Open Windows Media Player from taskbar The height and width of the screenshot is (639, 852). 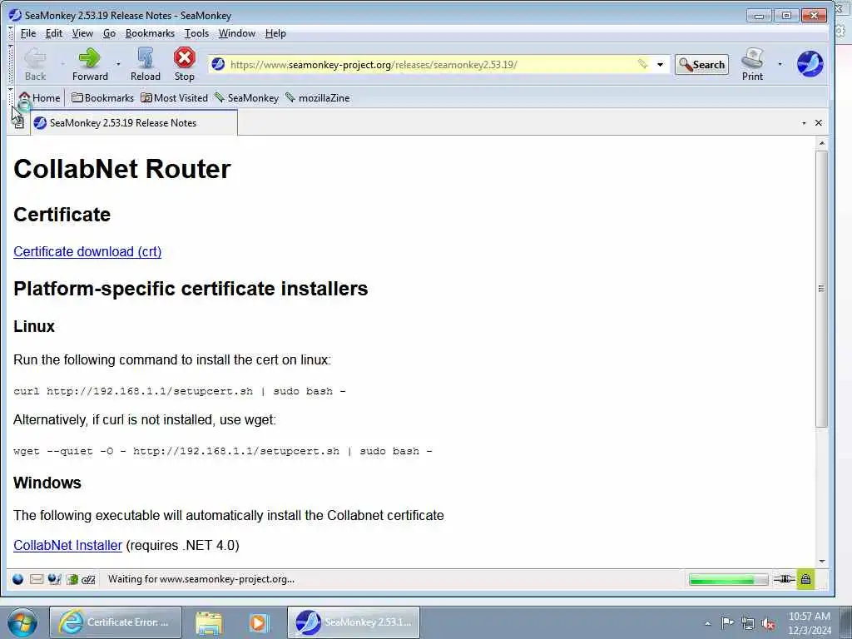260,622
